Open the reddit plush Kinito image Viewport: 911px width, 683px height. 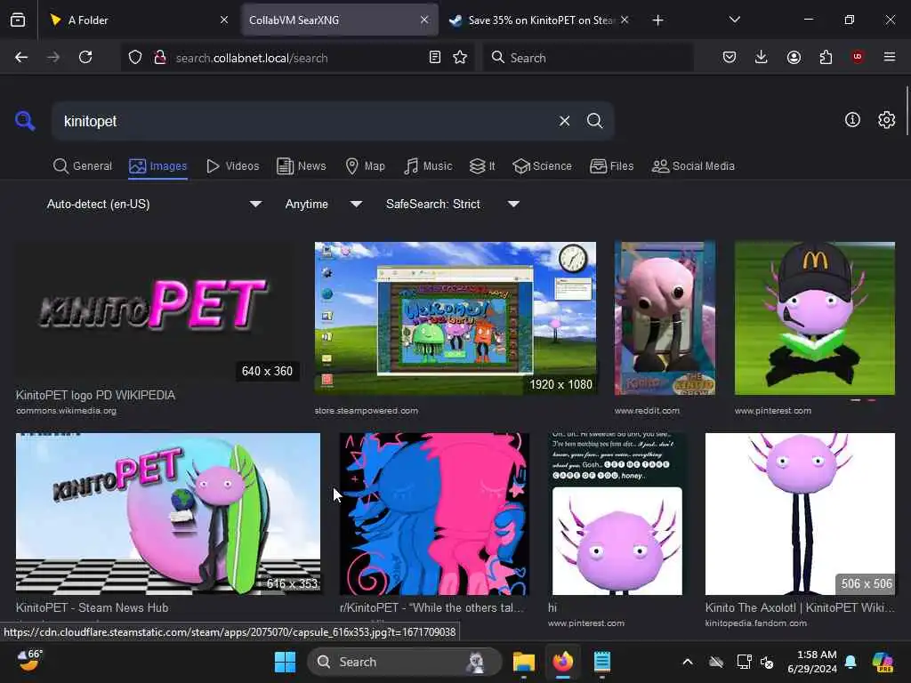coord(665,318)
